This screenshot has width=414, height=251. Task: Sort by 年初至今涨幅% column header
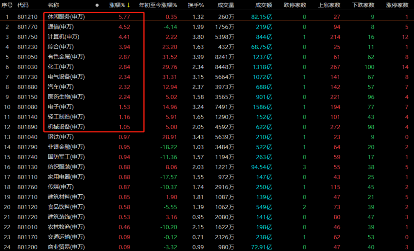point(158,5)
